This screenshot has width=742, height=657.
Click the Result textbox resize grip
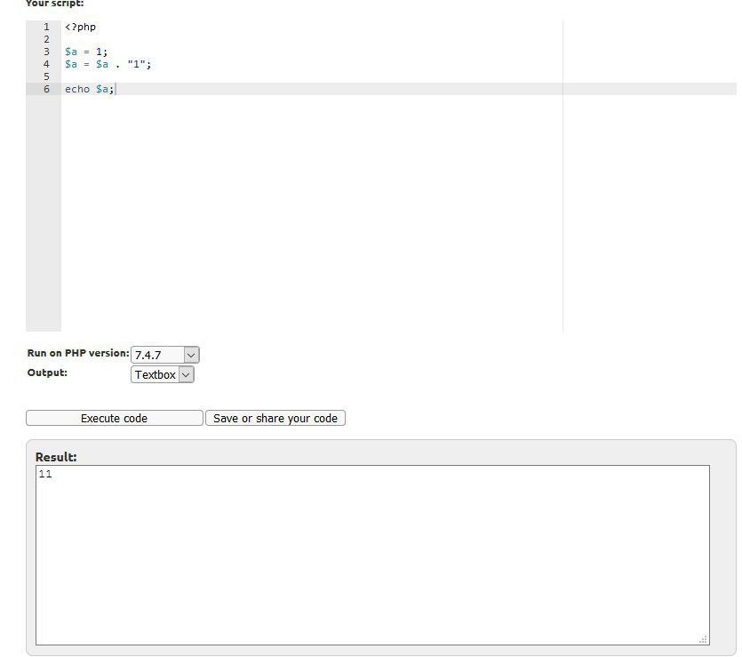703,639
